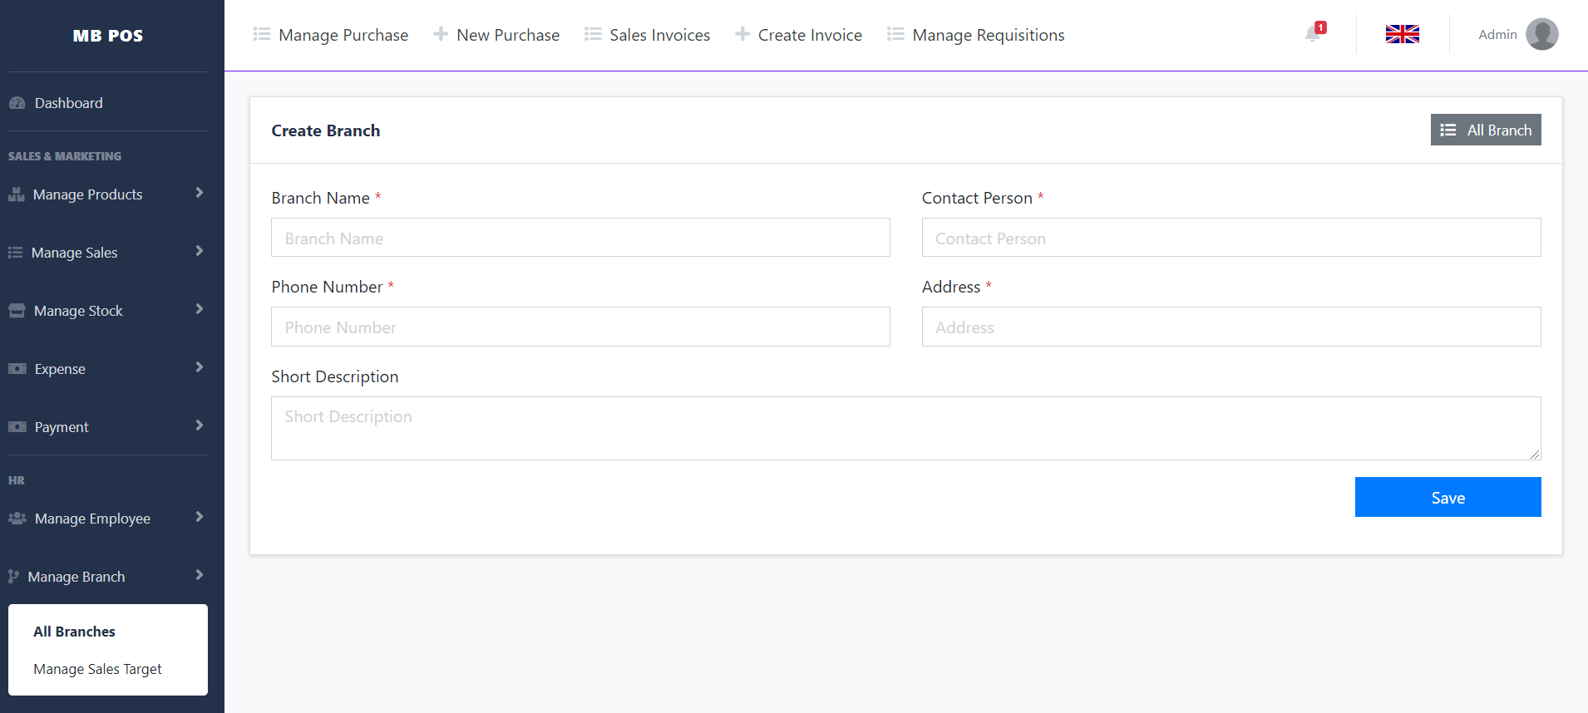The height and width of the screenshot is (713, 1588).
Task: Open the All Branch list button
Action: (x=1485, y=130)
